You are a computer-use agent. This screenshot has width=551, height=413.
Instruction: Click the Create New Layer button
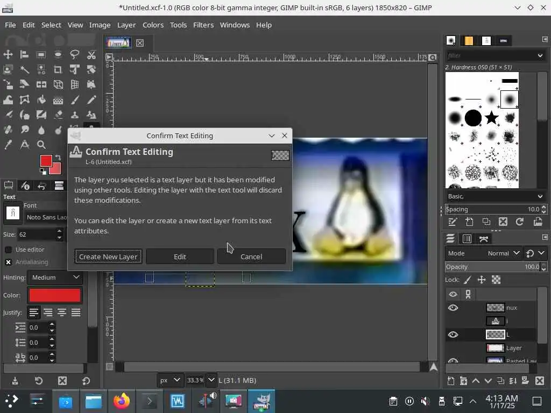pyautogui.click(x=108, y=257)
